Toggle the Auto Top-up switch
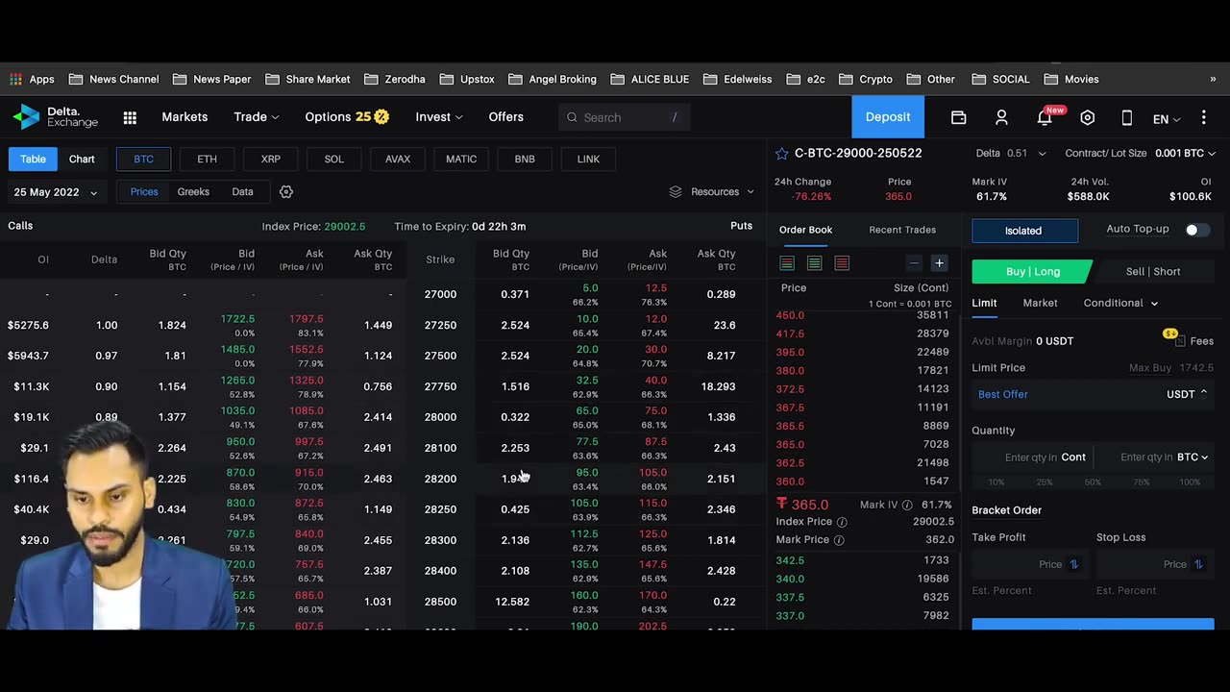The width and height of the screenshot is (1230, 692). [1197, 230]
